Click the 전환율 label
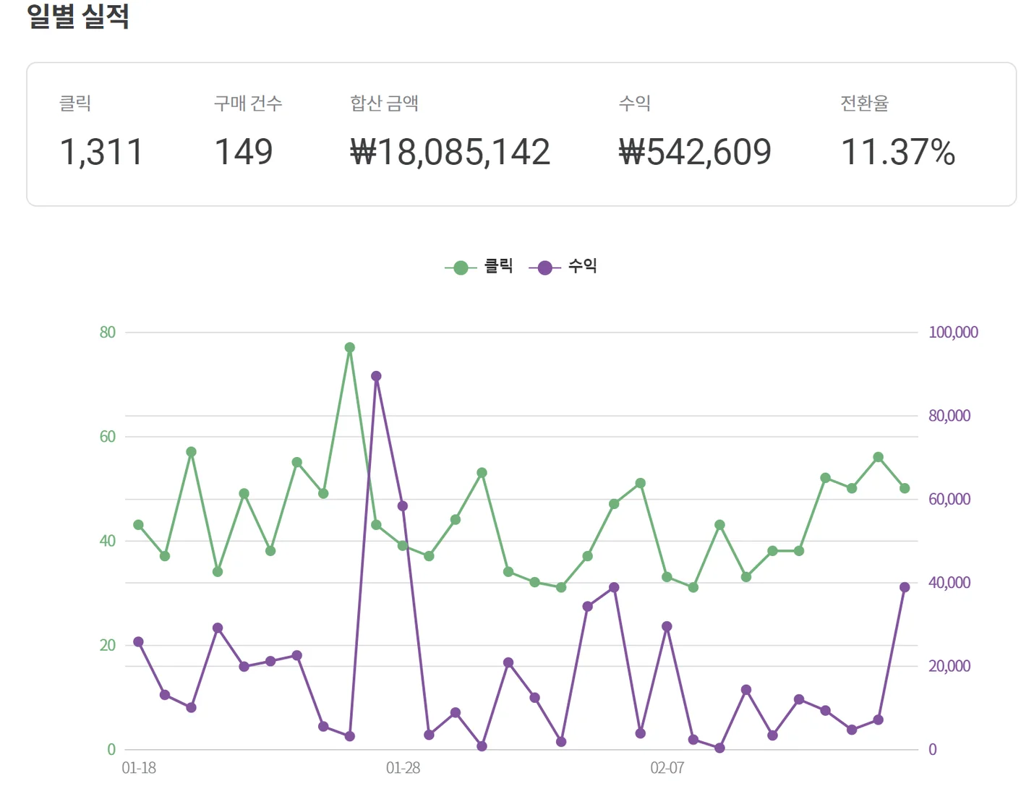Viewport: 1034px width, 794px height. coord(864,103)
